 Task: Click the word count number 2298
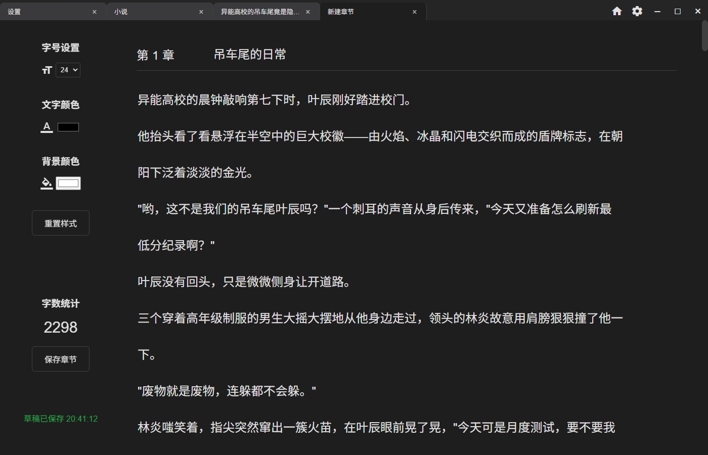(x=60, y=327)
